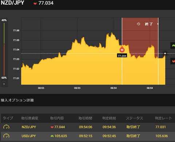Click the 取引終了 status of the NZD/JPY trade

pyautogui.click(x=133, y=127)
